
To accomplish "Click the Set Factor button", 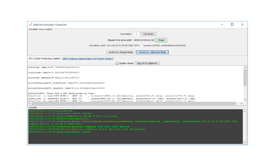I will click(148, 34).
